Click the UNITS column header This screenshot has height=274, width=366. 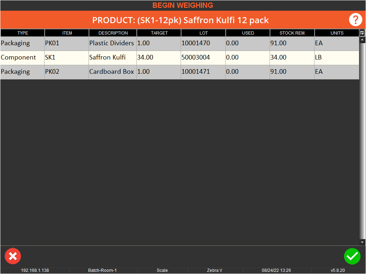(x=337, y=33)
